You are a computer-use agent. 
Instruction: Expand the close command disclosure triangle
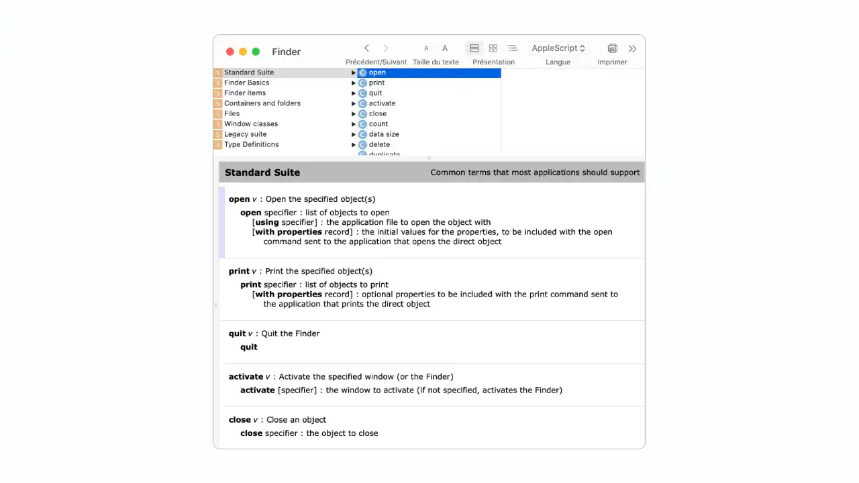354,114
